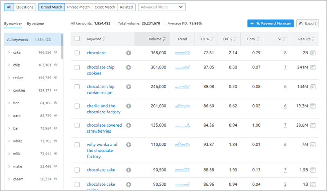Image resolution: width=327 pixels, height=191 pixels.
Task: Expand the recipe keyword group
Action: [9, 78]
